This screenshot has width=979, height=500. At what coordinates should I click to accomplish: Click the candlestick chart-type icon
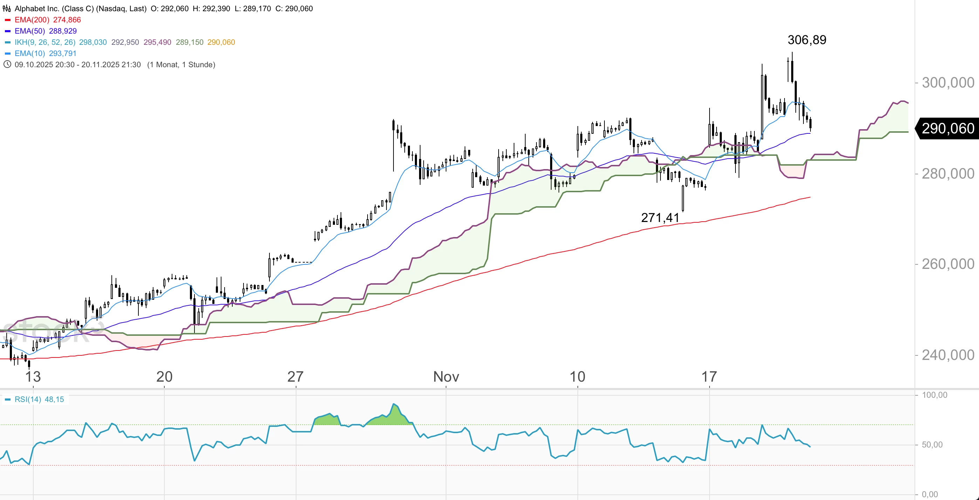coord(7,8)
